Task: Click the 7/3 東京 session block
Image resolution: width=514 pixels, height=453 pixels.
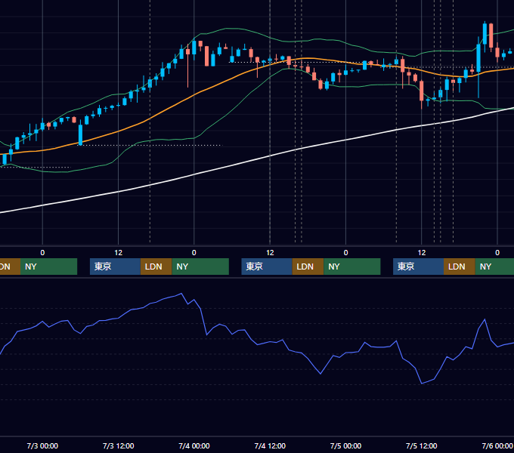Action: [x=115, y=267]
